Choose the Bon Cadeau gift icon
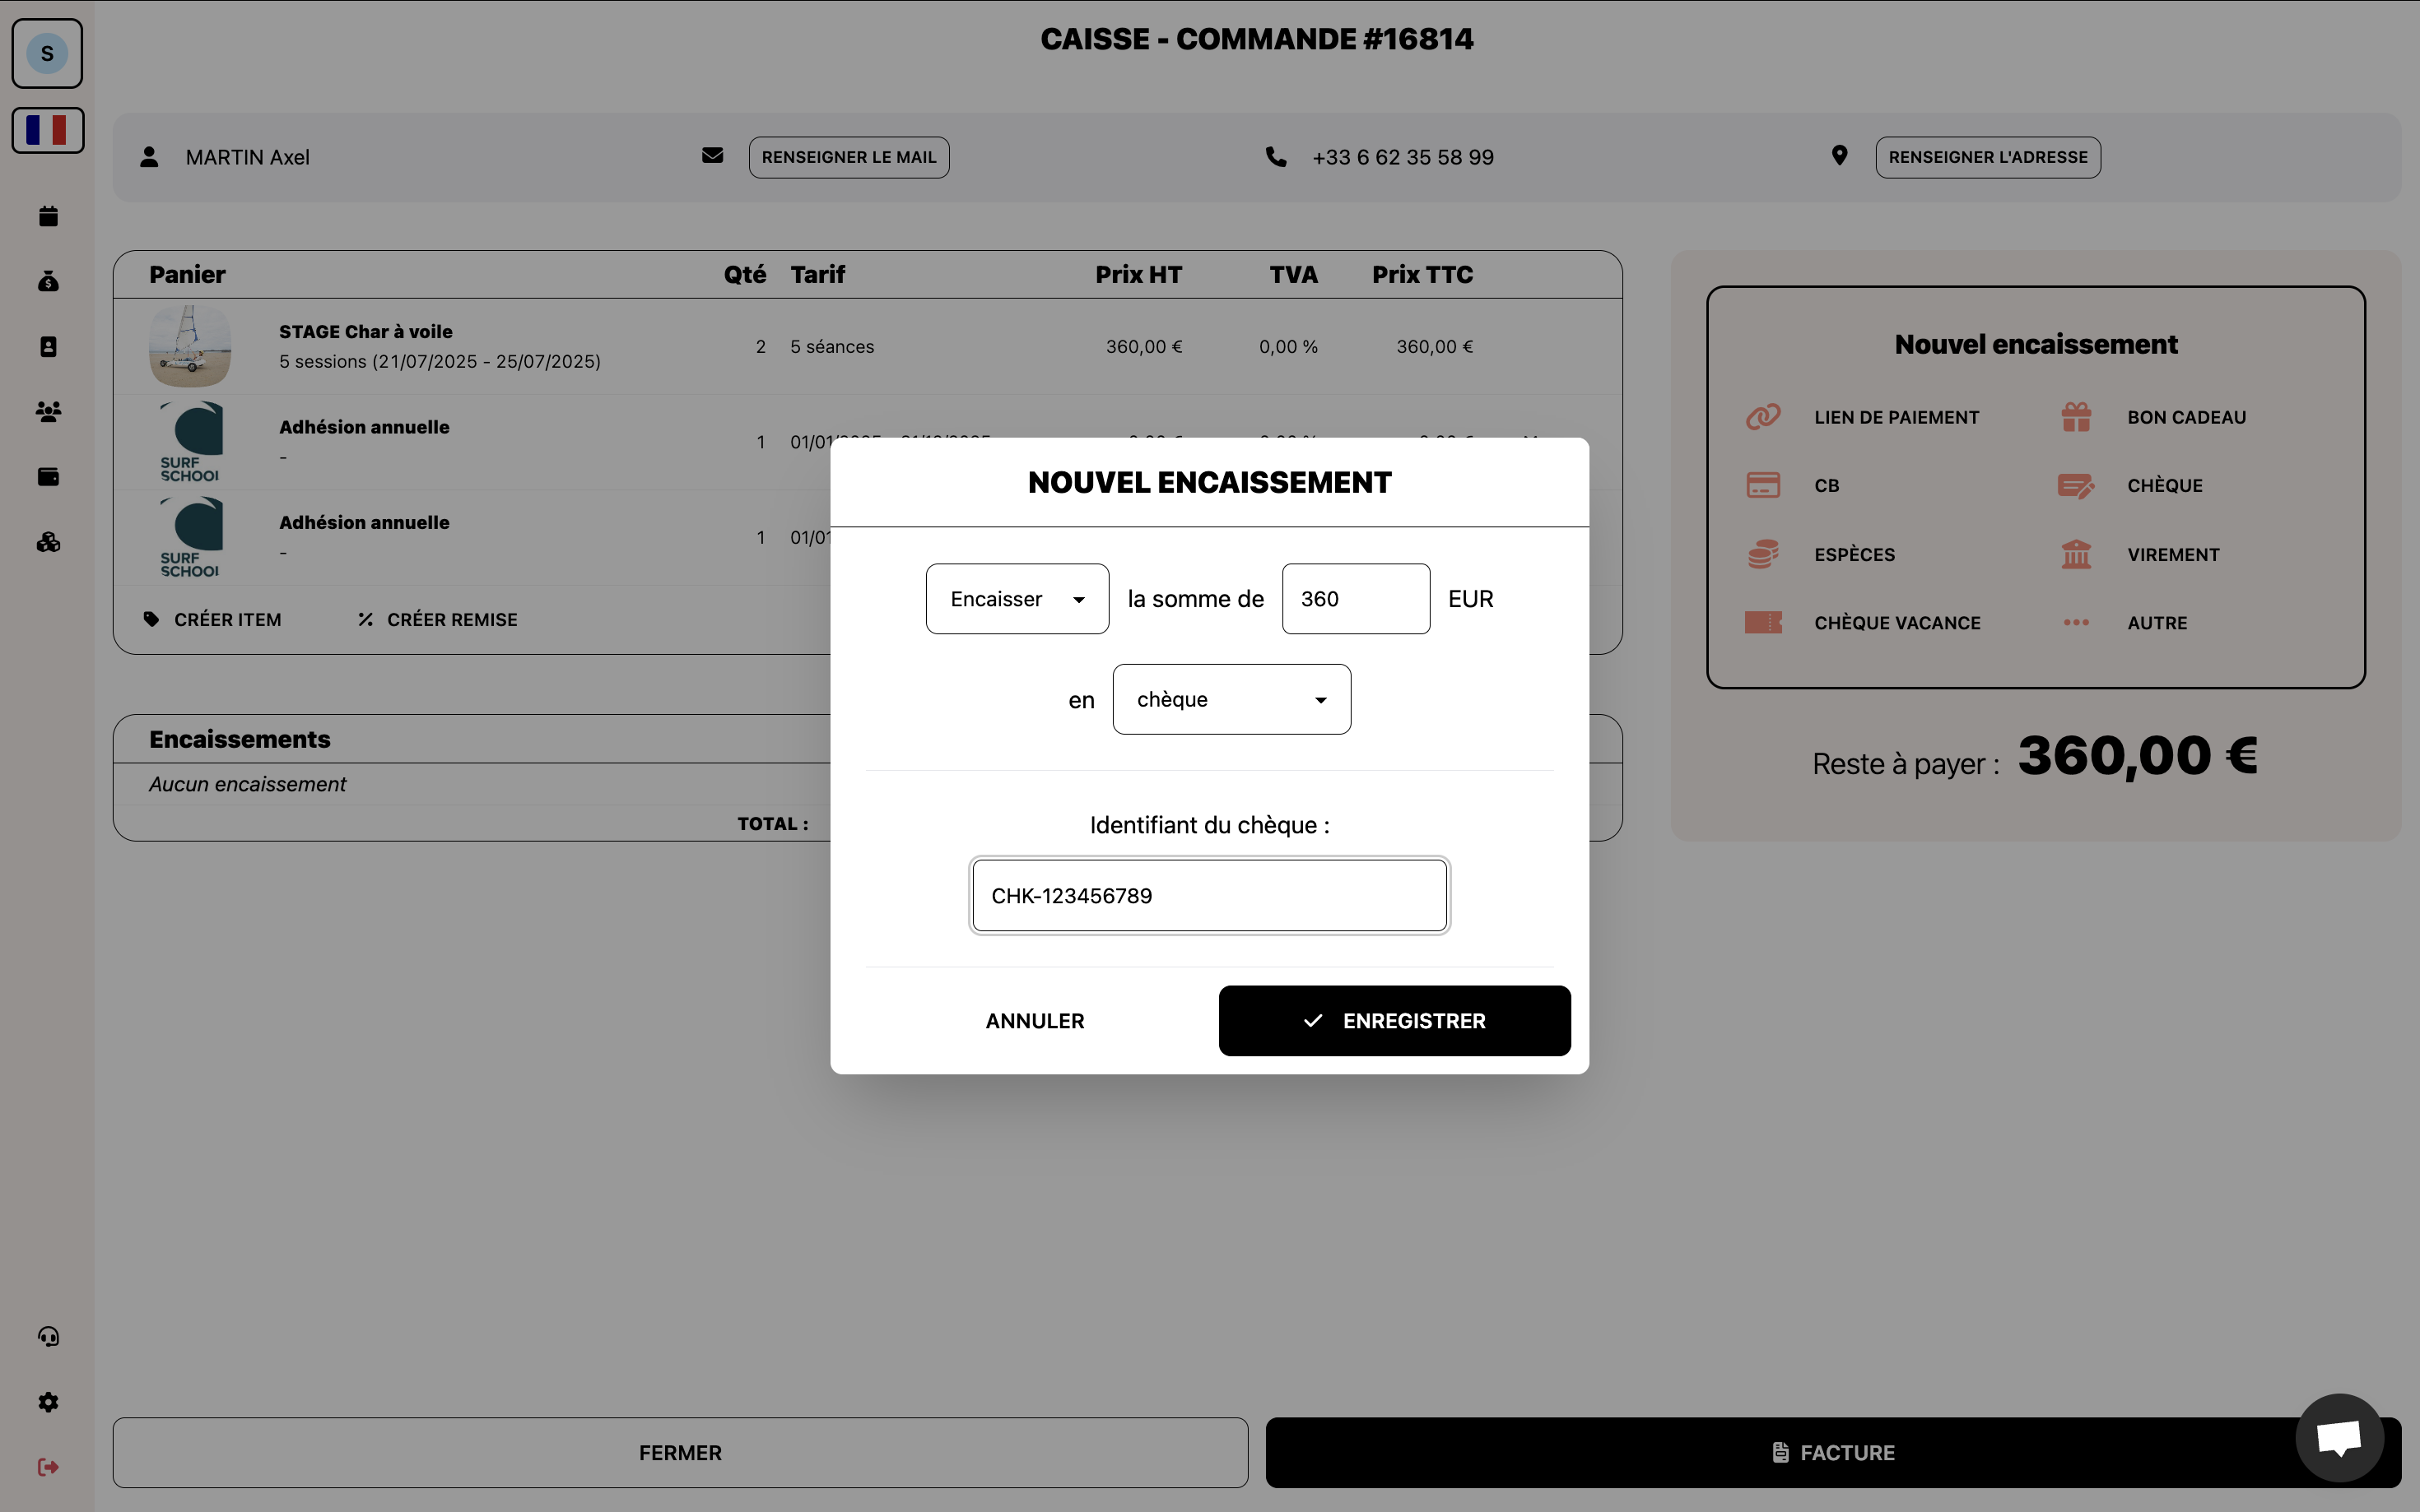 [2076, 417]
